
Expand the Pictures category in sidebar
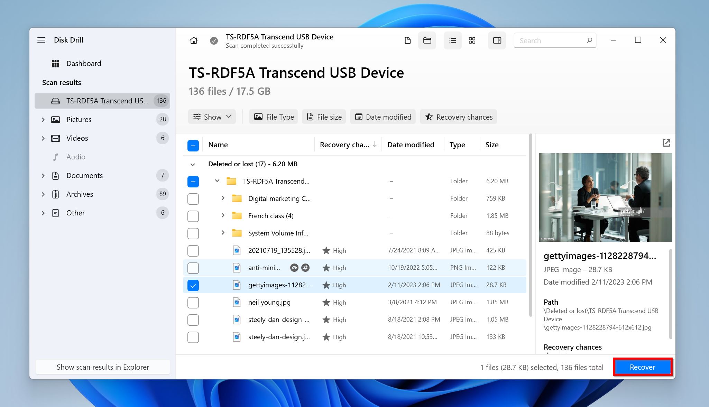coord(43,119)
